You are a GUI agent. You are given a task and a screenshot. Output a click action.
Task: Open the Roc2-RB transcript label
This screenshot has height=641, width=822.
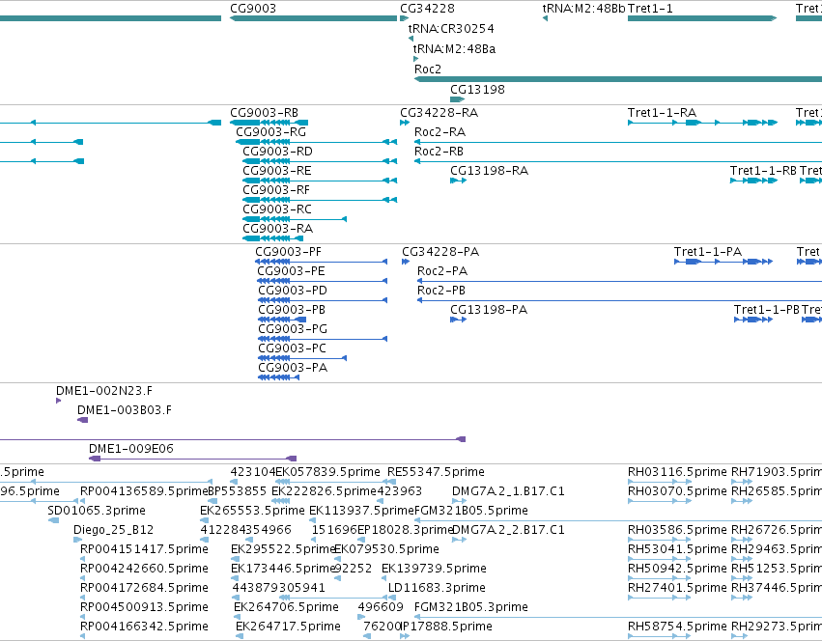[439, 152]
